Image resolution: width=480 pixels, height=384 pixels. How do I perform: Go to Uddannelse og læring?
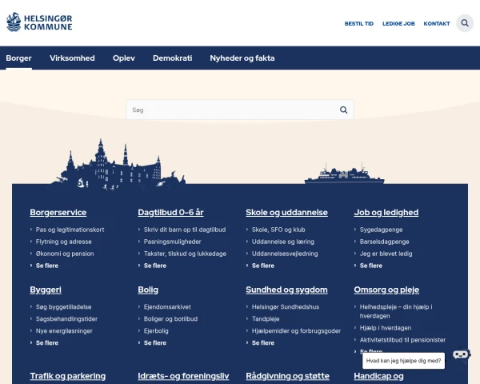click(x=283, y=242)
